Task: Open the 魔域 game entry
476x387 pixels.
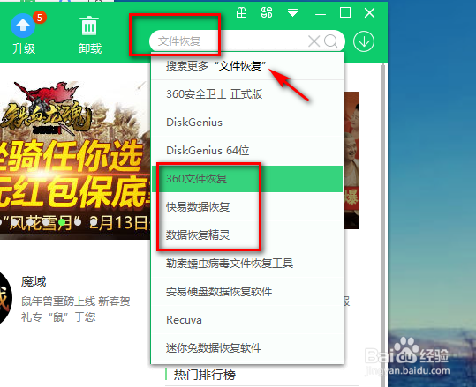Action: 34,282
